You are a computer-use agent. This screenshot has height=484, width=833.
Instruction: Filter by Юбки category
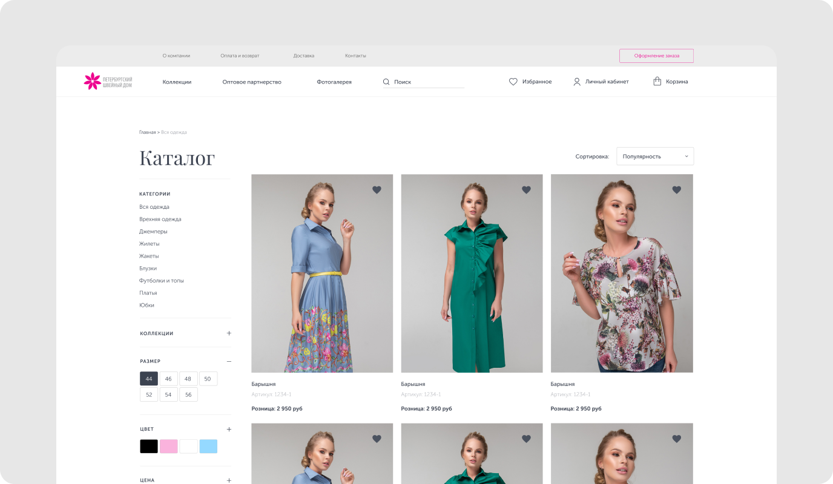coord(147,305)
